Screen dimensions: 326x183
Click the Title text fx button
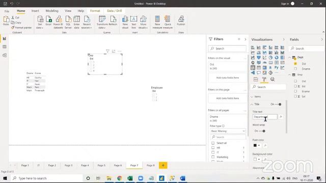281,117
